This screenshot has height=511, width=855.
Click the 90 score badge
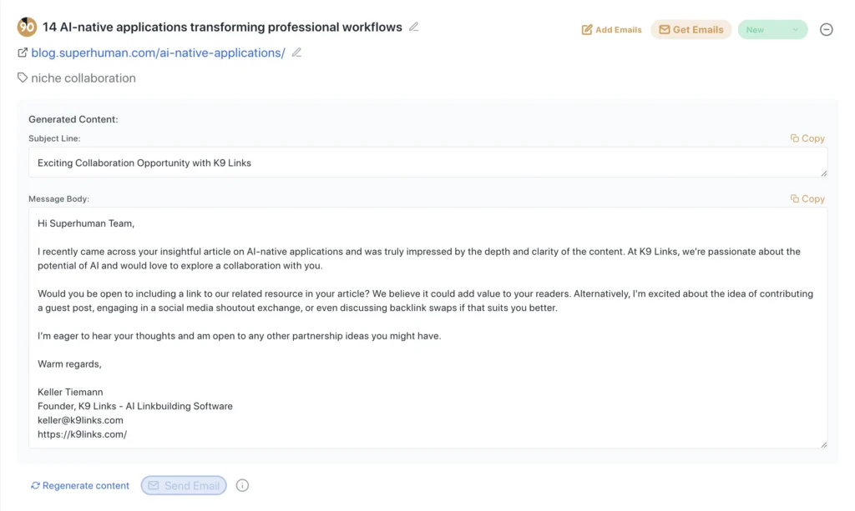27,27
